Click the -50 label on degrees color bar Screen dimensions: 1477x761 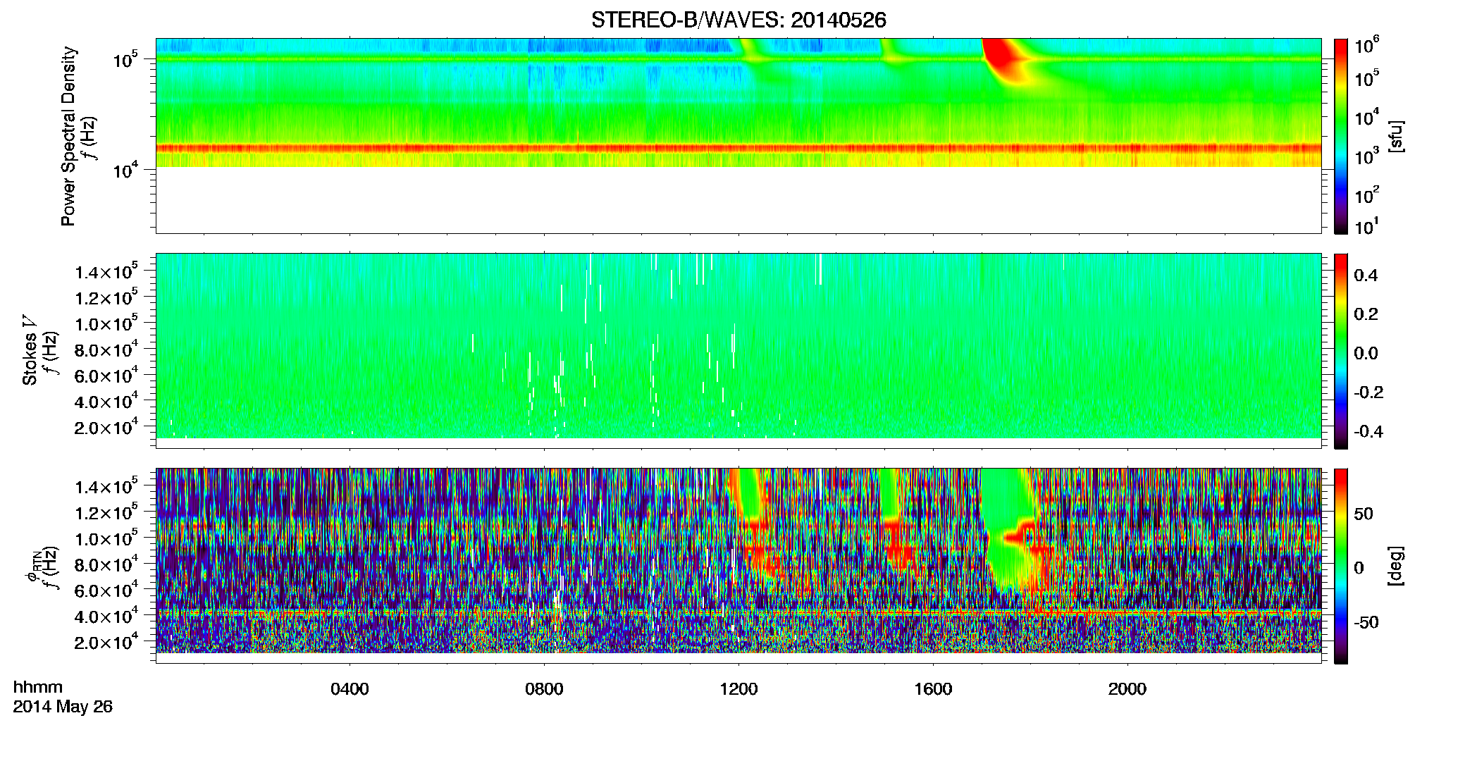coord(1366,622)
